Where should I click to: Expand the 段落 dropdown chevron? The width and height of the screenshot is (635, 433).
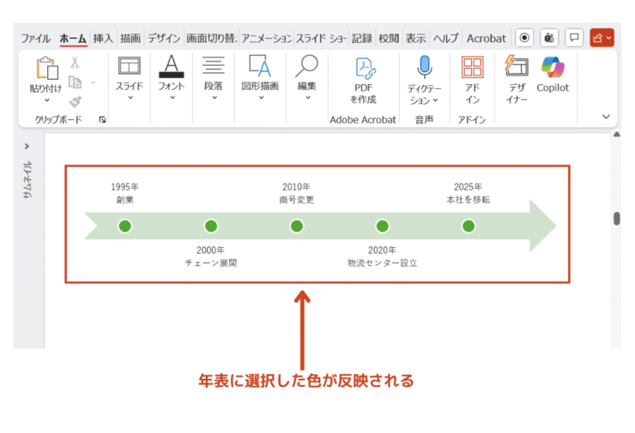pyautogui.click(x=215, y=98)
